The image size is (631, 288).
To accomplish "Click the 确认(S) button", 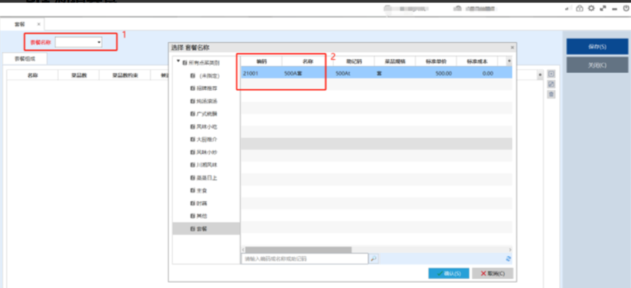I will [449, 273].
